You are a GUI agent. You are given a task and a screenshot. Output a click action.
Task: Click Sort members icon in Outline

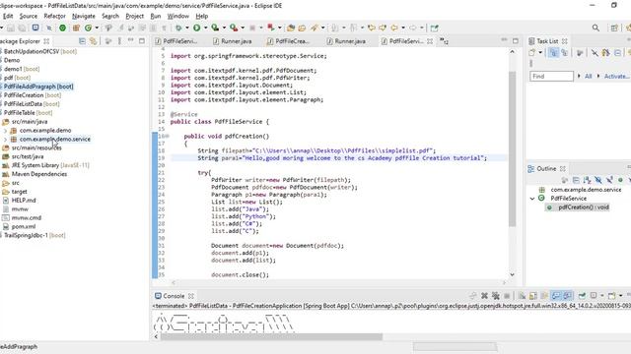pyautogui.click(x=588, y=180)
